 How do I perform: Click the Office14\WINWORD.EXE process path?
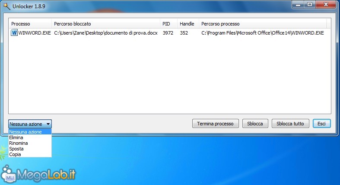pos(263,33)
